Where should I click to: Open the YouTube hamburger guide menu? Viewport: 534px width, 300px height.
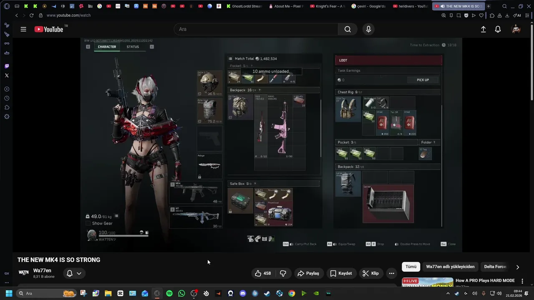[x=23, y=29]
